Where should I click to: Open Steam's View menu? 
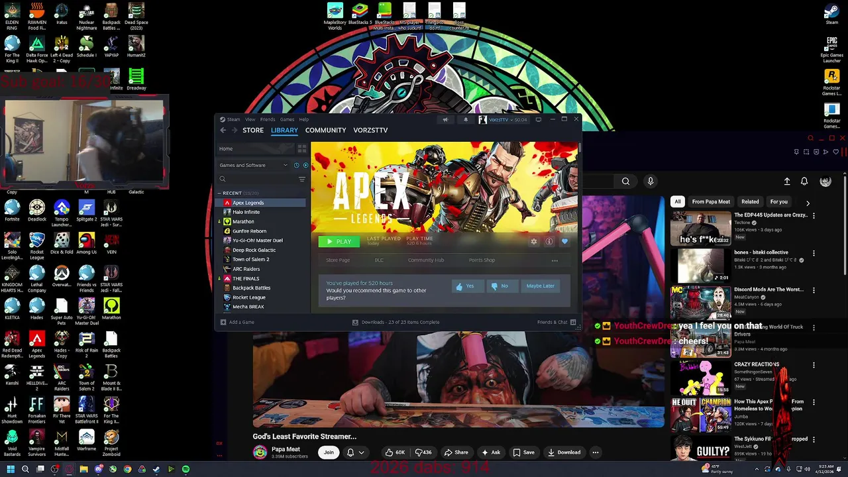point(250,120)
